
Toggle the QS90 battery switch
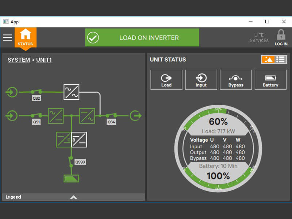click(70, 161)
